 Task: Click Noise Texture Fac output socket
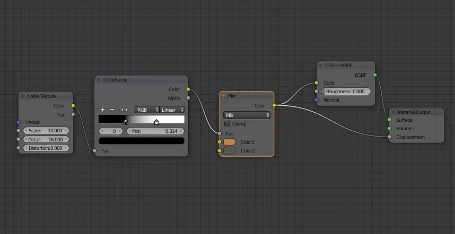pyautogui.click(x=73, y=114)
